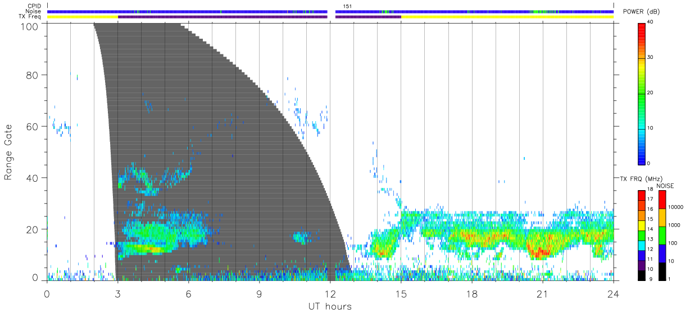
Task: Click y-axis tick label 100
Action: click(30, 26)
